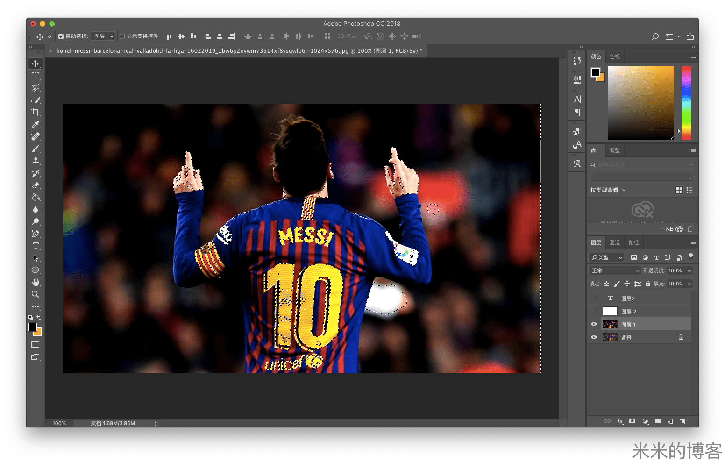Viewport: 725px width, 462px height.
Task: Click the Clone Stamp tool
Action: (36, 161)
